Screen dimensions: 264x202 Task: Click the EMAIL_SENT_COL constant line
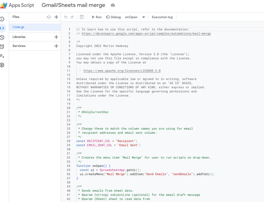pos(109,145)
